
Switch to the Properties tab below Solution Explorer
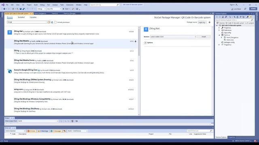tap(231, 137)
